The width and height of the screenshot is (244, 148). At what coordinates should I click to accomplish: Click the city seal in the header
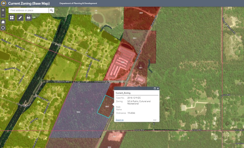[3, 3]
